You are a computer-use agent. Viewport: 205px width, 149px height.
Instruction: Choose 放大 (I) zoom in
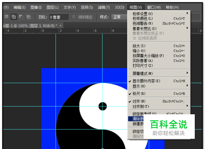pos(159,46)
